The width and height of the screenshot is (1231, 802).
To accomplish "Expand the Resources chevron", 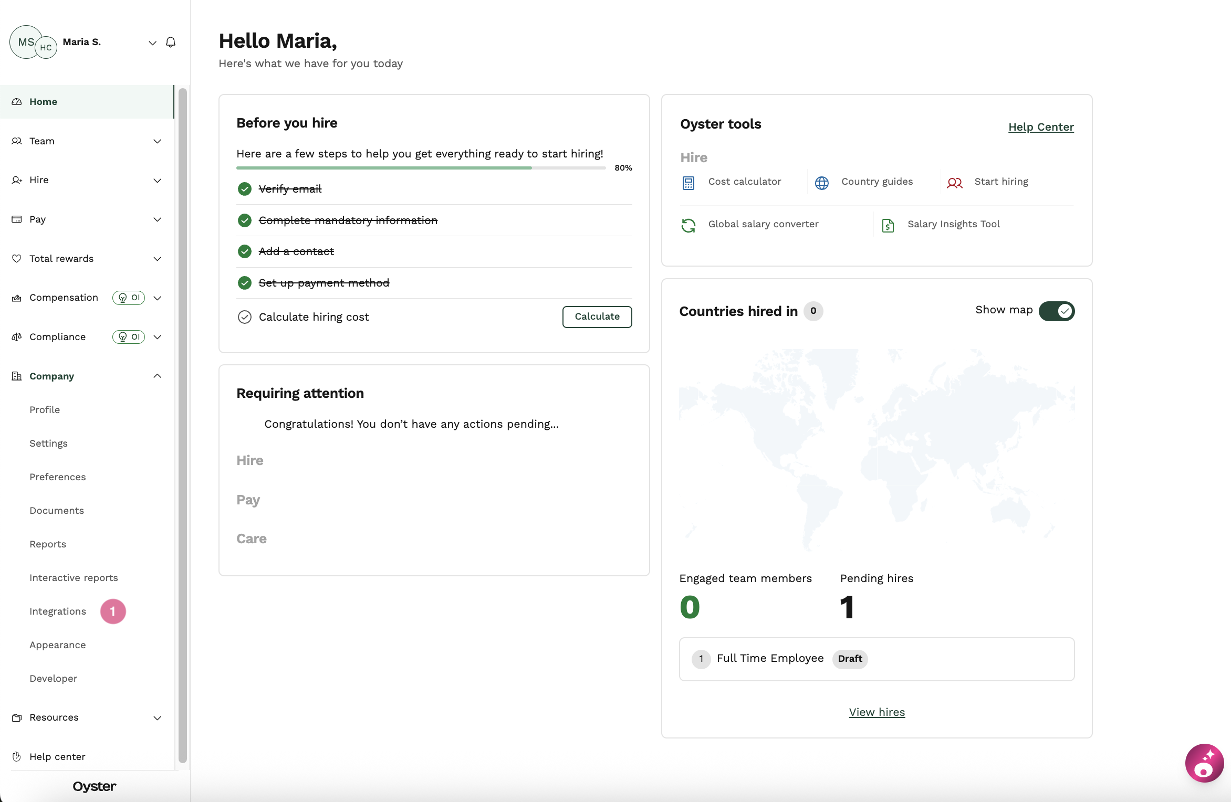I will pyautogui.click(x=157, y=718).
